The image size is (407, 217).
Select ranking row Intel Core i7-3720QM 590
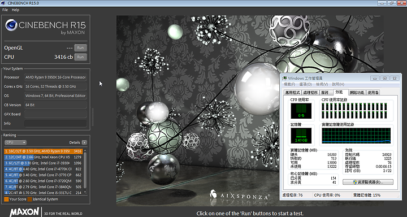(x=44, y=181)
